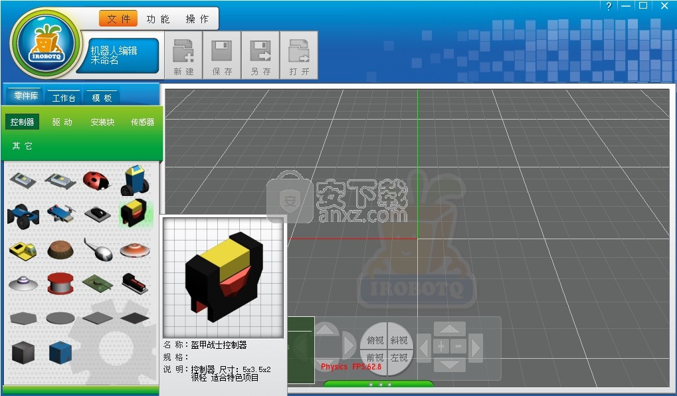
Task: Pick the selected armored warrior controller part
Action: tap(135, 213)
